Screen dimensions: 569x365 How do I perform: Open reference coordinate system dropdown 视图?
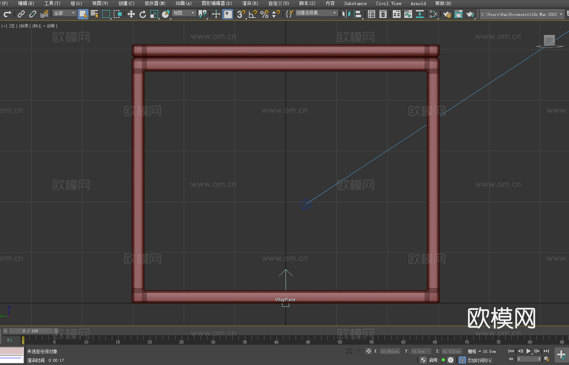point(184,13)
